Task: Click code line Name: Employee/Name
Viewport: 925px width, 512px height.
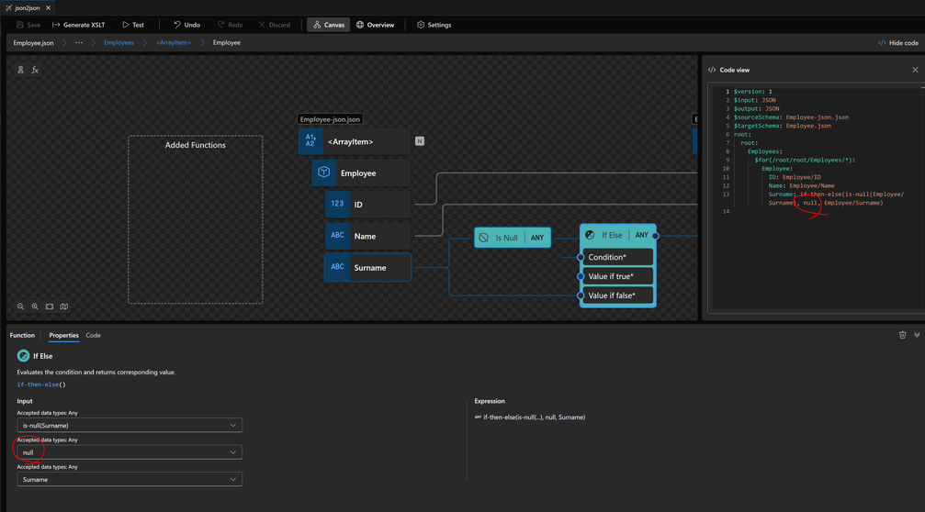Action: tap(801, 185)
